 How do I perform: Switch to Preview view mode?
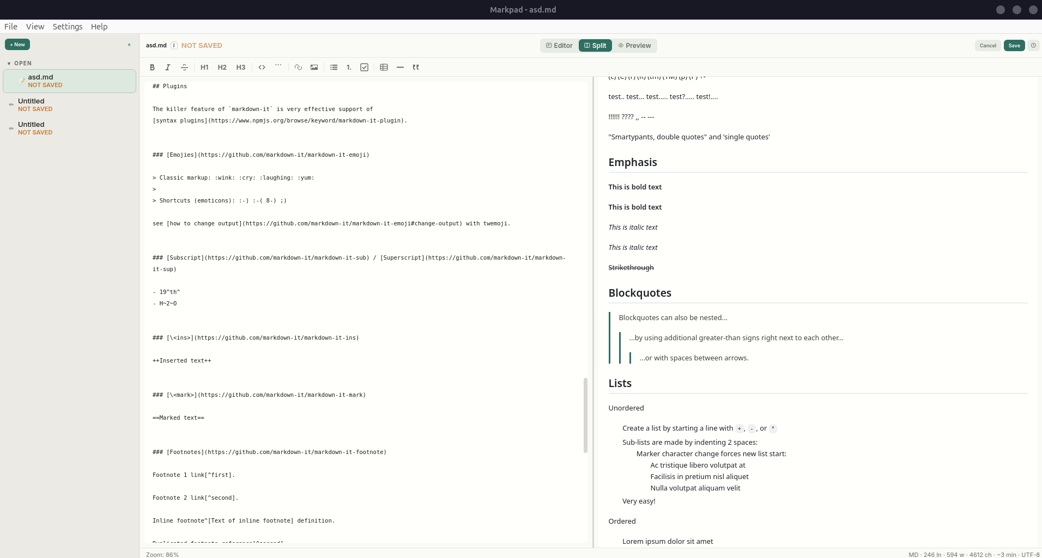click(634, 46)
